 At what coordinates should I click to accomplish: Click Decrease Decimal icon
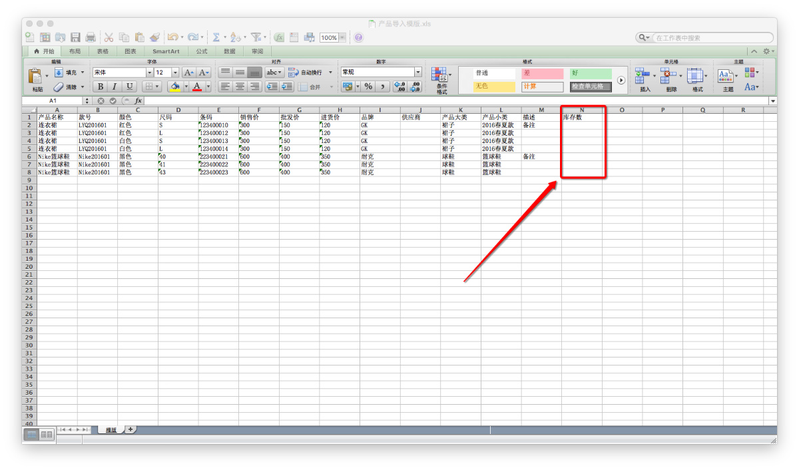coord(415,87)
